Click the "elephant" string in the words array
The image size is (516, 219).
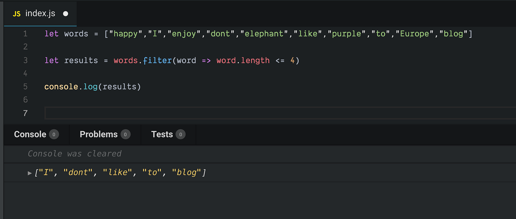(x=264, y=34)
